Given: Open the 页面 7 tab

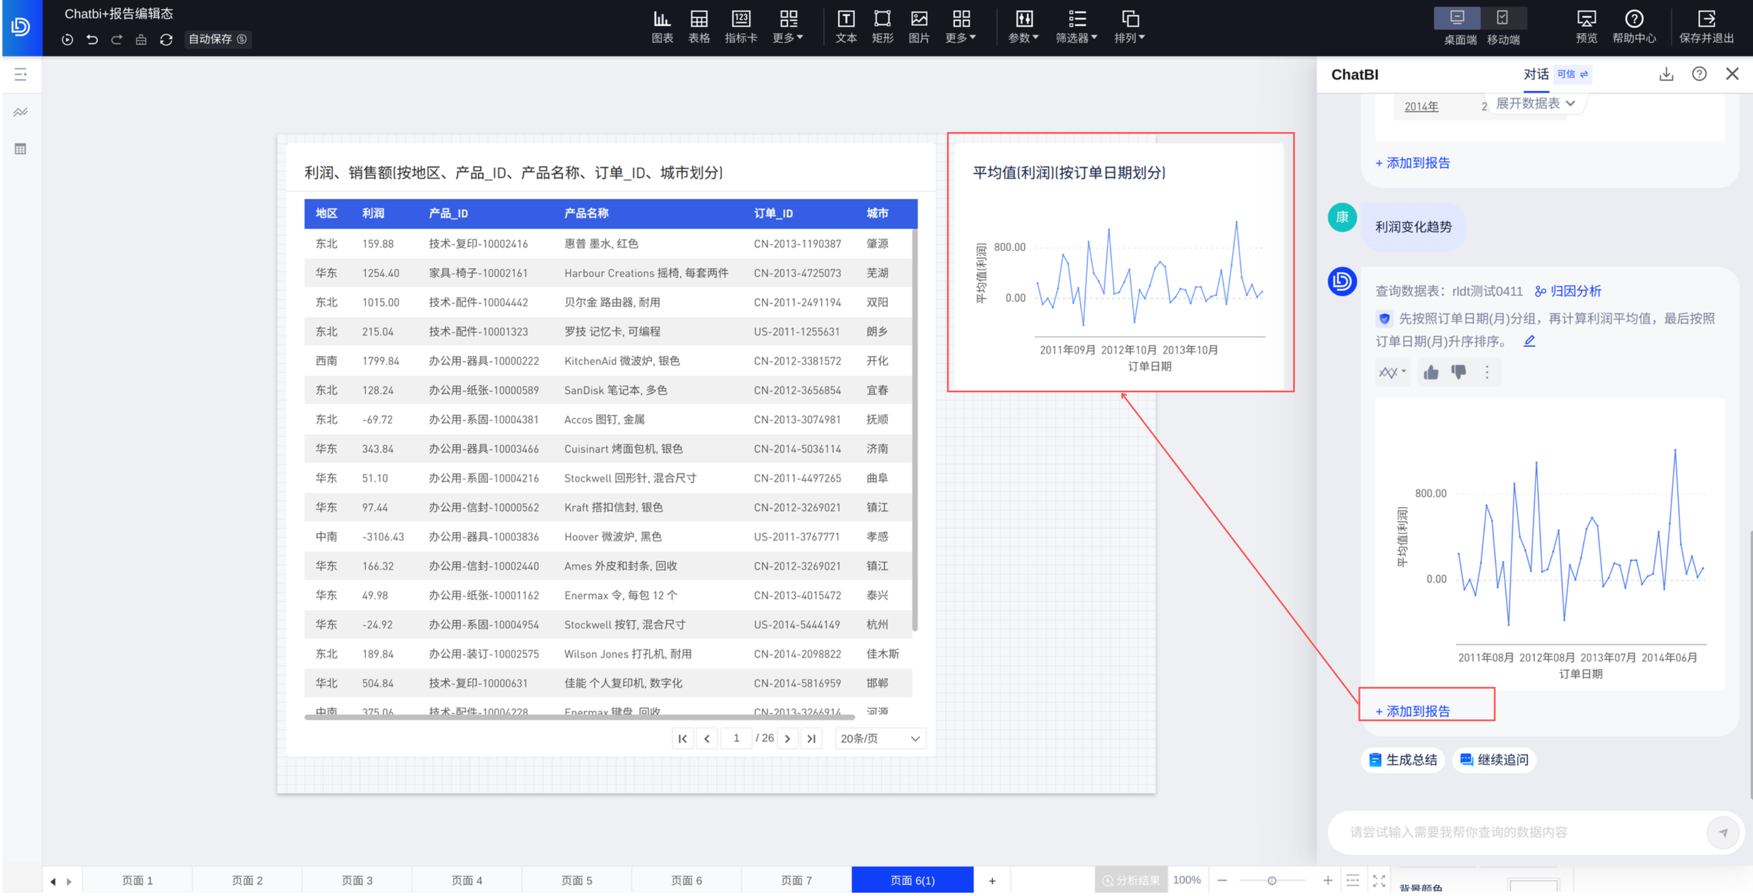Looking at the screenshot, I should pyautogui.click(x=796, y=880).
